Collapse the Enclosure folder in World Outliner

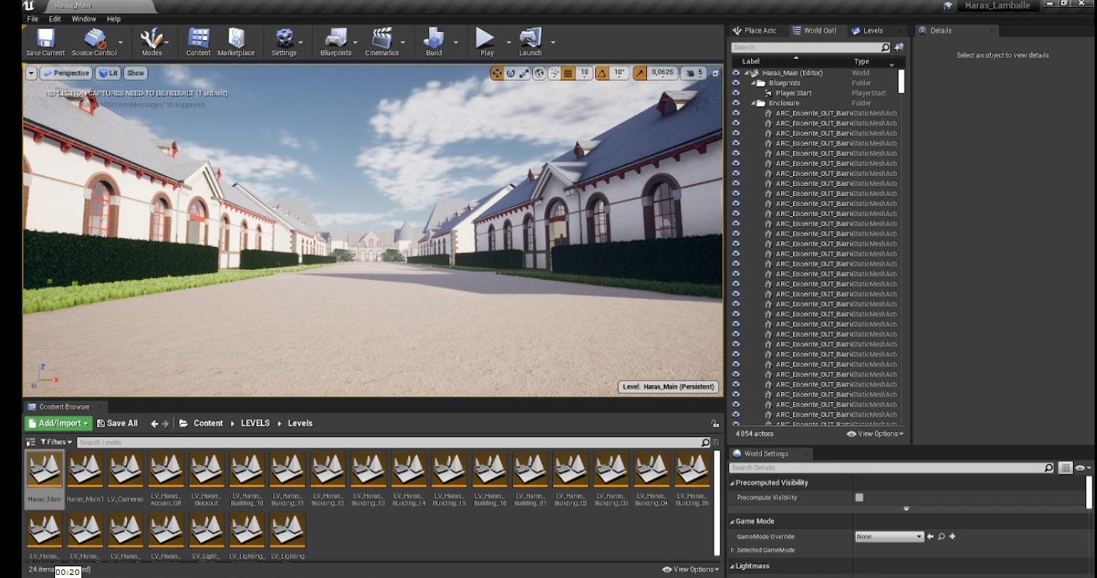click(753, 103)
